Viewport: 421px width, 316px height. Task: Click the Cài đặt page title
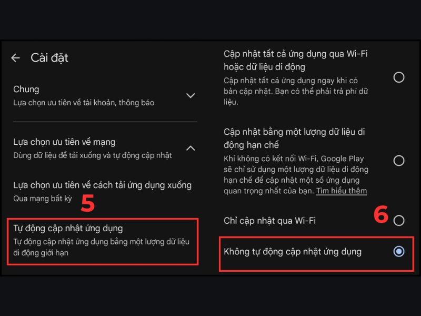pyautogui.click(x=49, y=58)
